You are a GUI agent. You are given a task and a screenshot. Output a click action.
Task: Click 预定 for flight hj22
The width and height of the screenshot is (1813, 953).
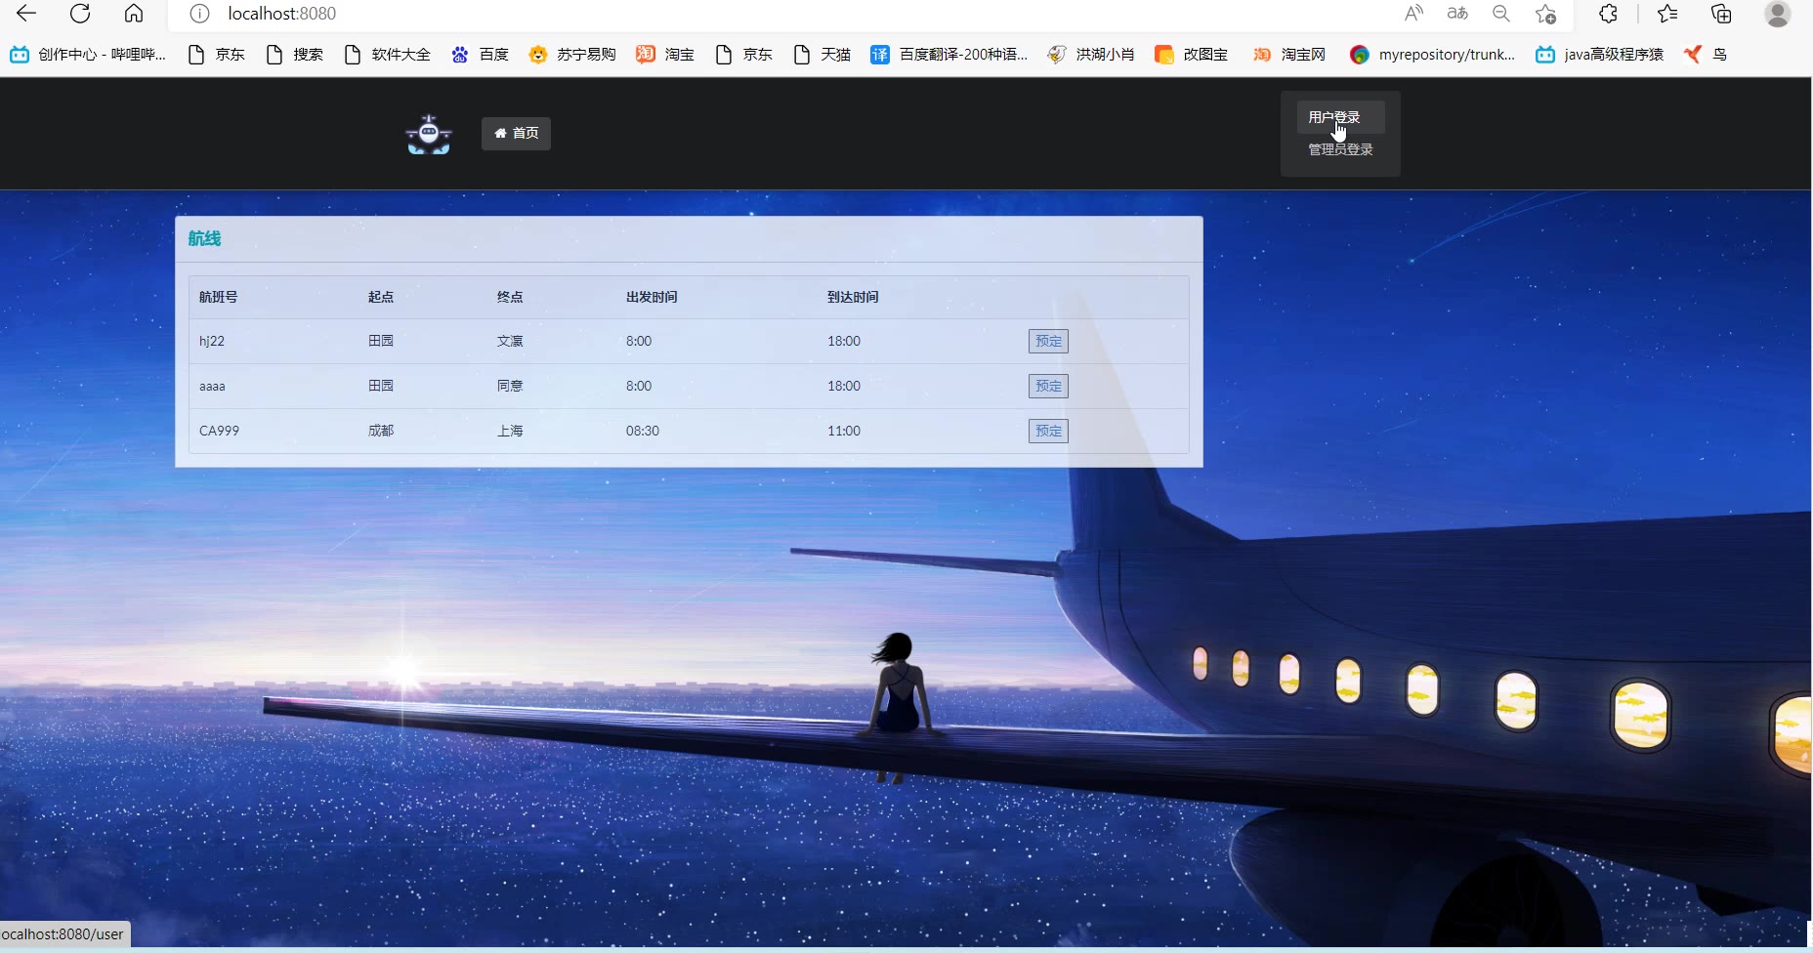(1048, 341)
